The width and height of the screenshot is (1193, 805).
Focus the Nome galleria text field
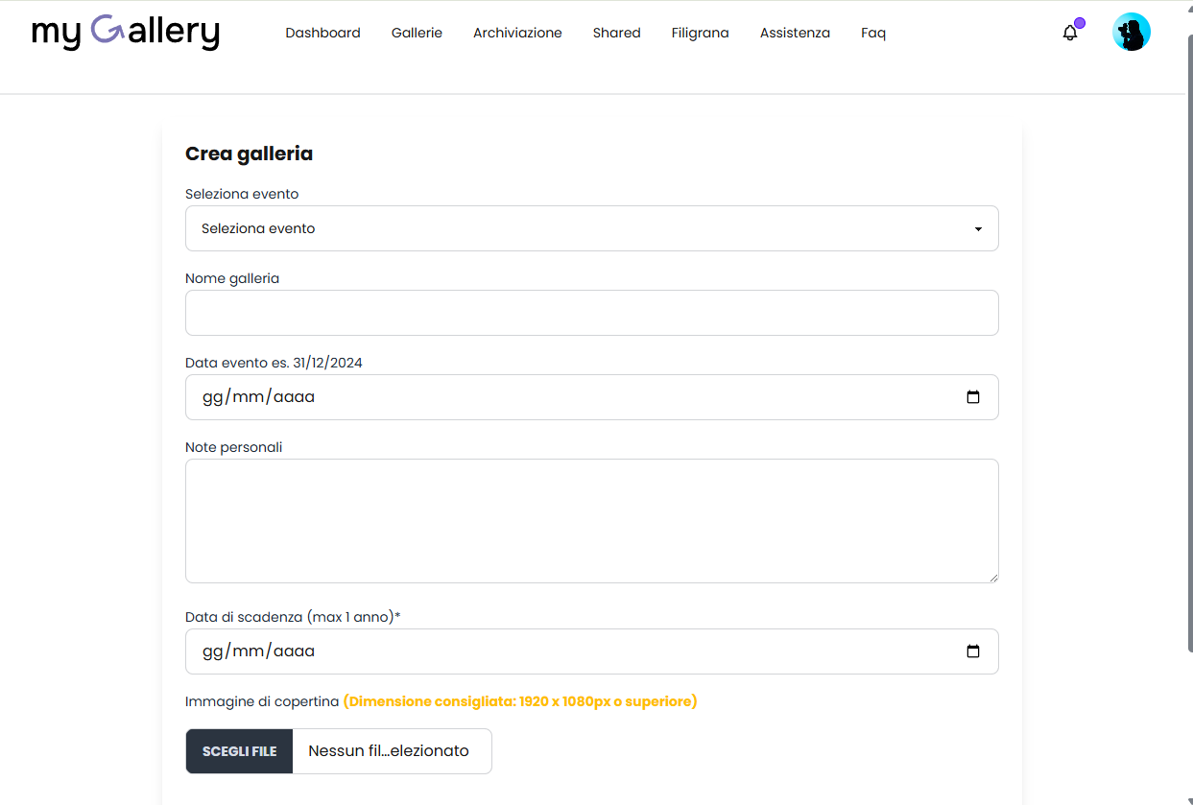pos(591,313)
